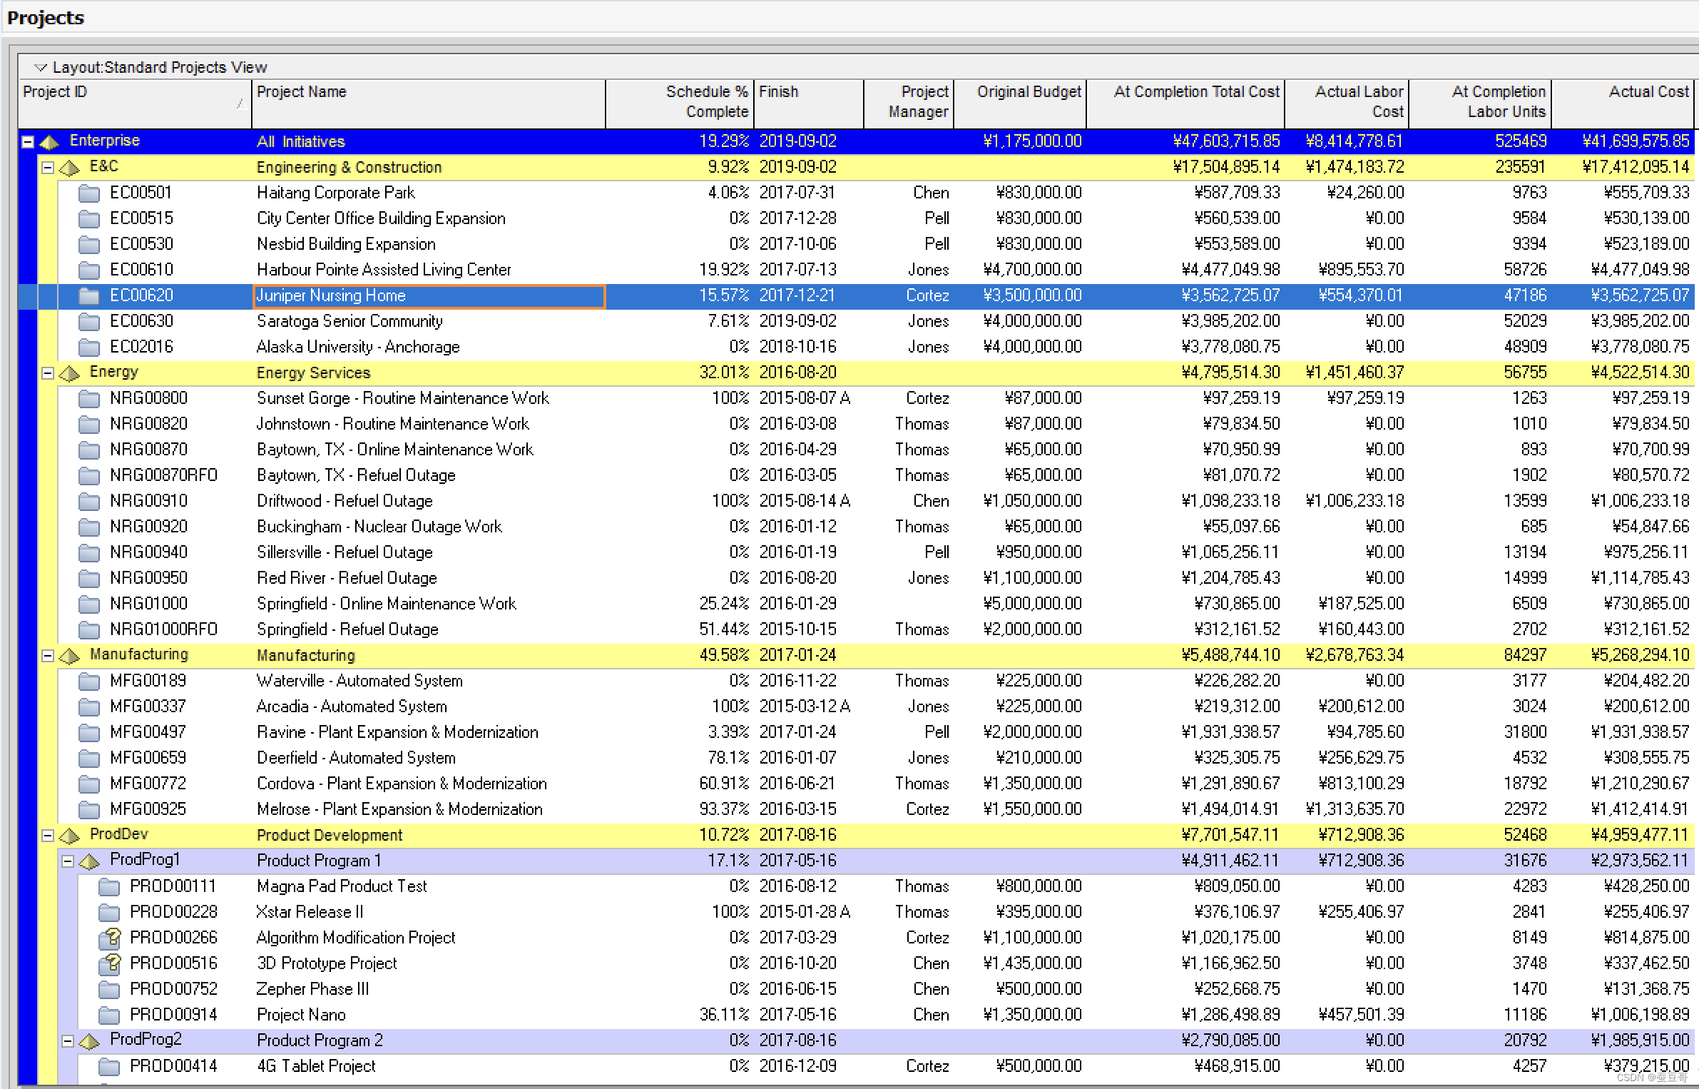
Task: Click the NRG00910 project folder icon
Action: click(88, 501)
